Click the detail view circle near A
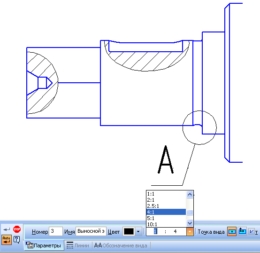Image resolution: width=260 pixels, height=253 pixels. coord(199,127)
